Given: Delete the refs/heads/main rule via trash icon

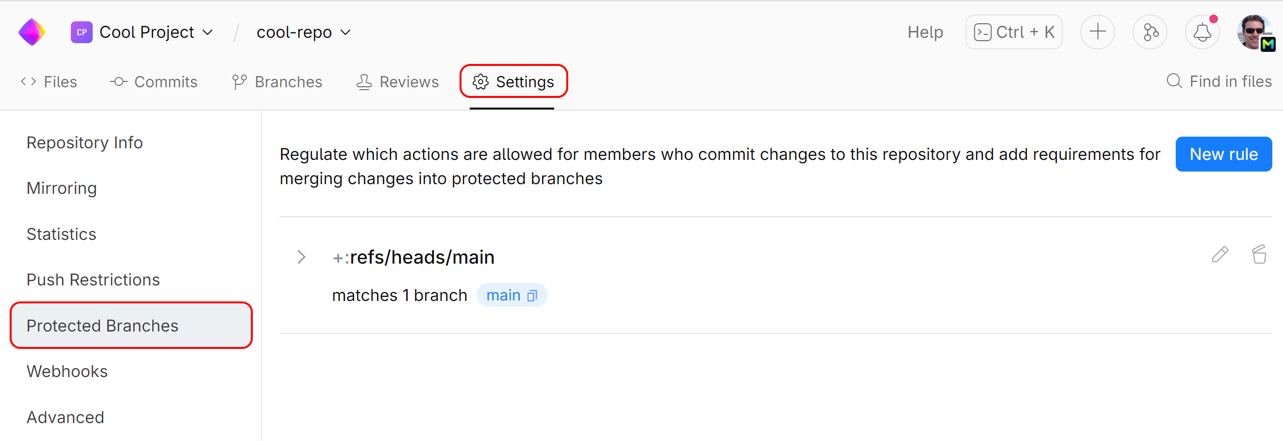Looking at the screenshot, I should click(1259, 254).
